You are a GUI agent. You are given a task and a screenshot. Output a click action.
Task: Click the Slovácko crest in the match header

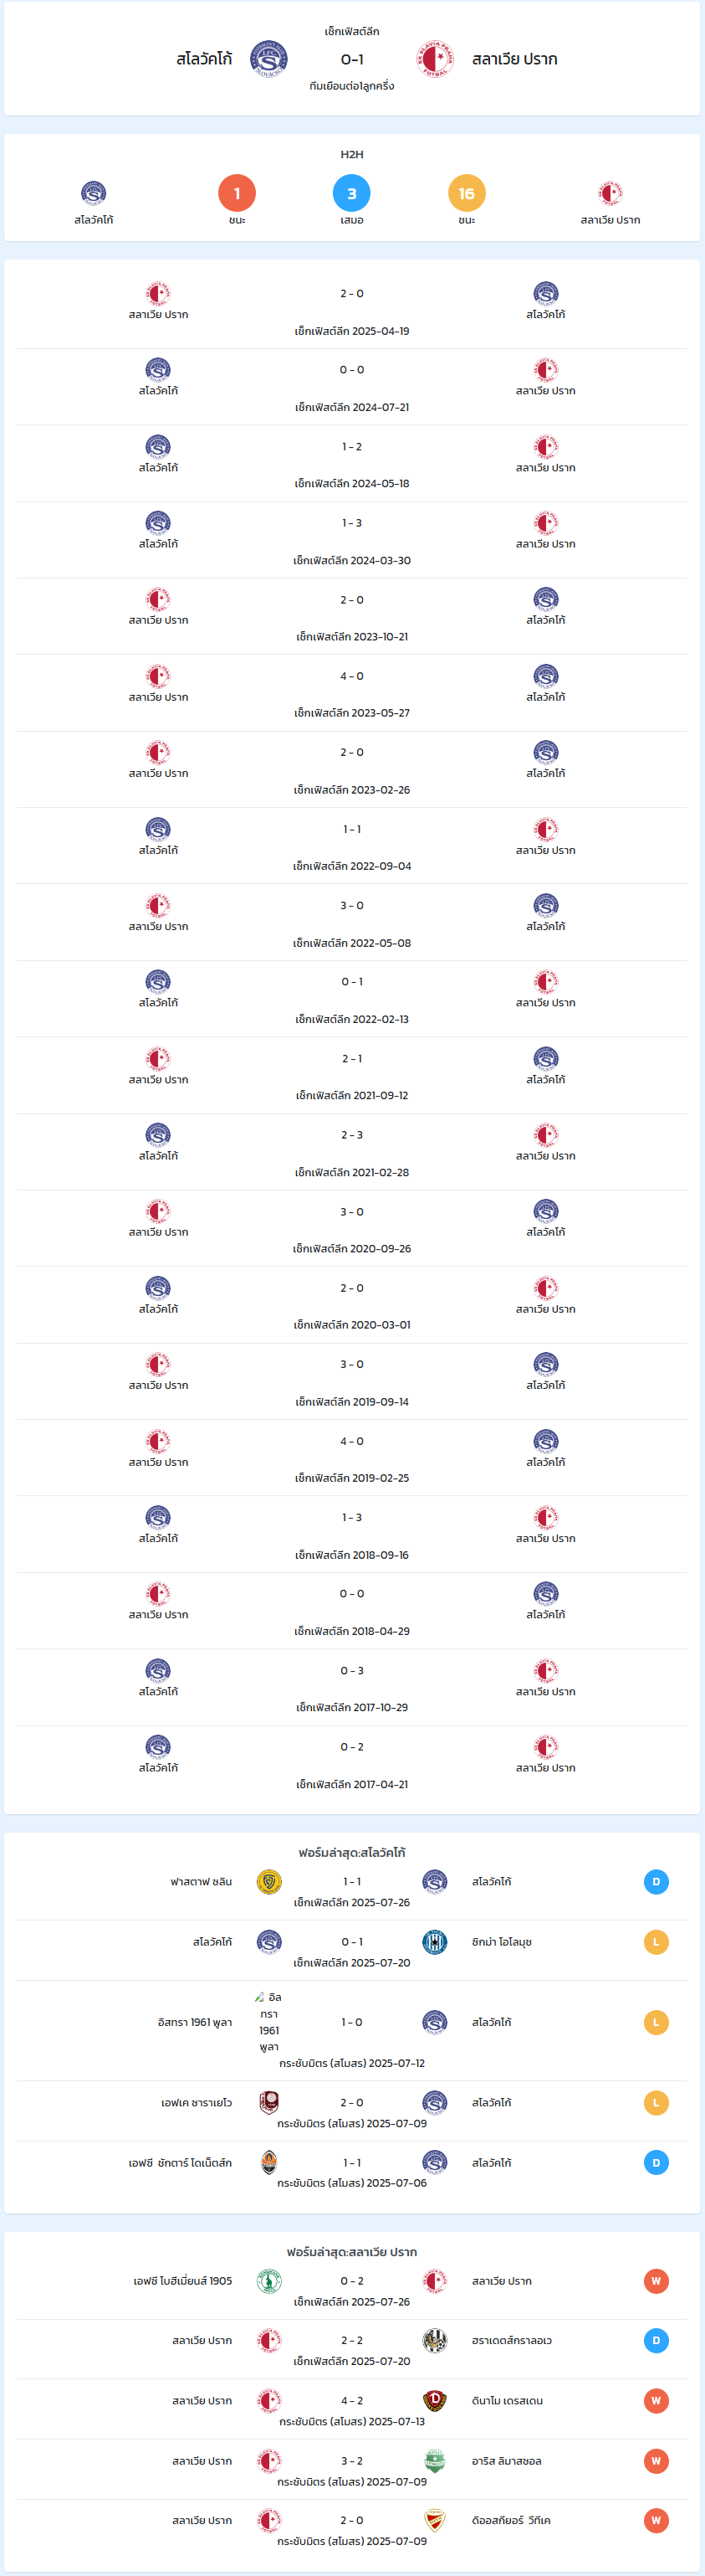pos(268,59)
